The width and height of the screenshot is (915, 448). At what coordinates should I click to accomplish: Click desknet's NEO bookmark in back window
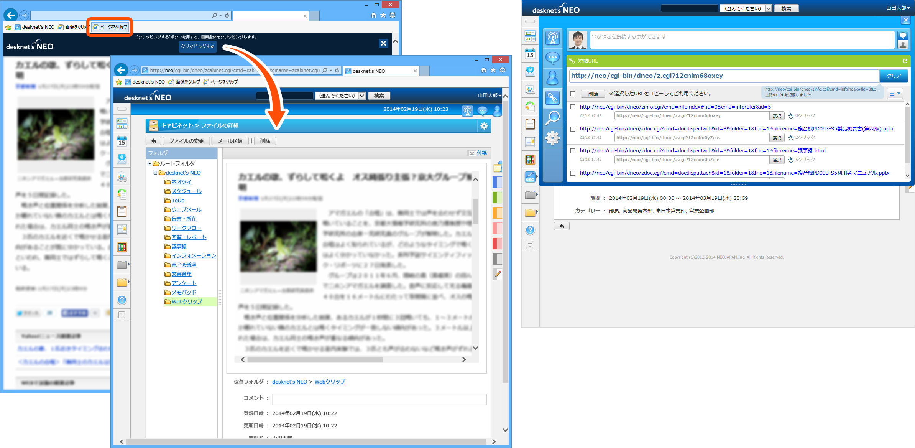click(35, 27)
